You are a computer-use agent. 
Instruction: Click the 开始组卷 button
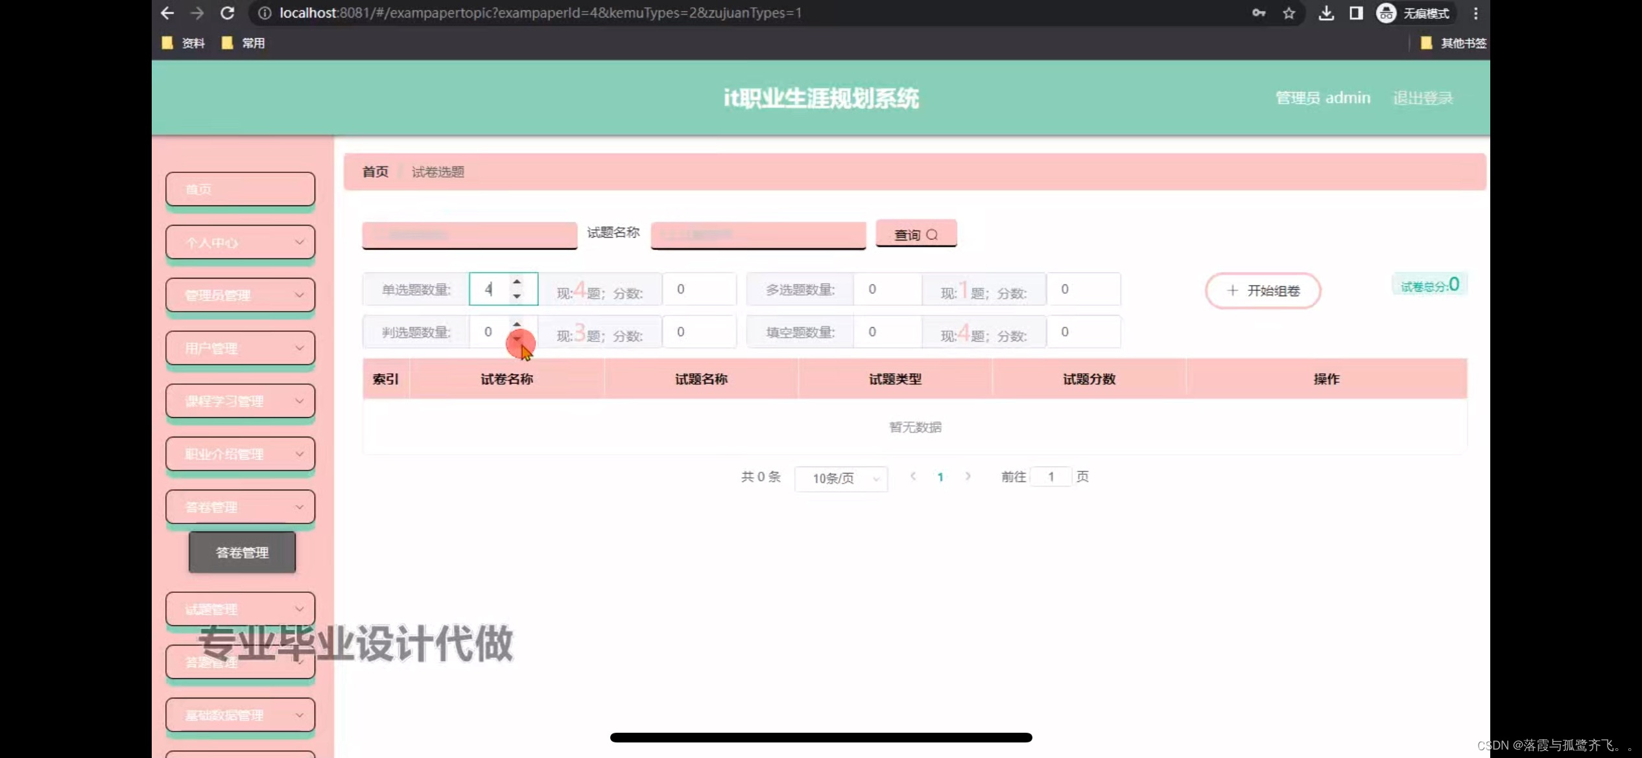[x=1263, y=290]
